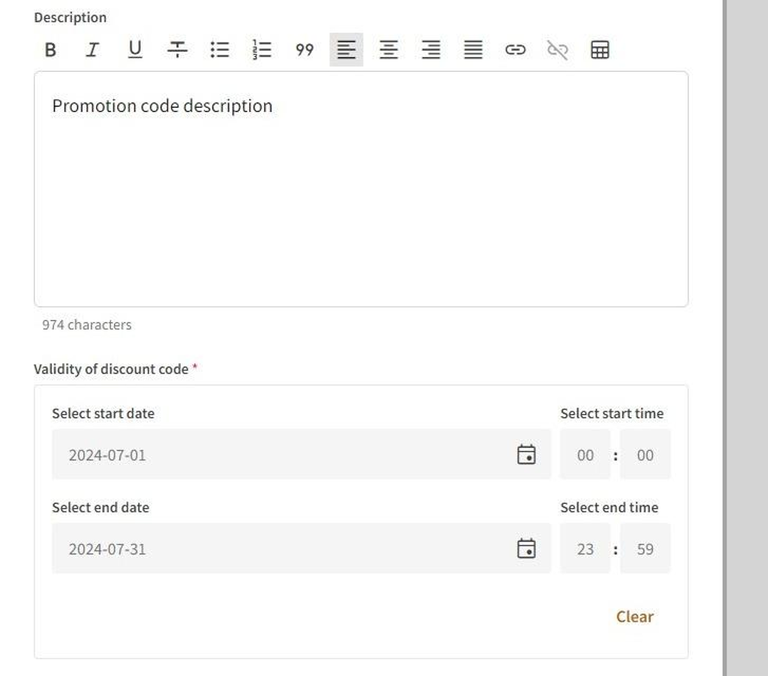
Task: Align description text to the left
Action: (346, 49)
